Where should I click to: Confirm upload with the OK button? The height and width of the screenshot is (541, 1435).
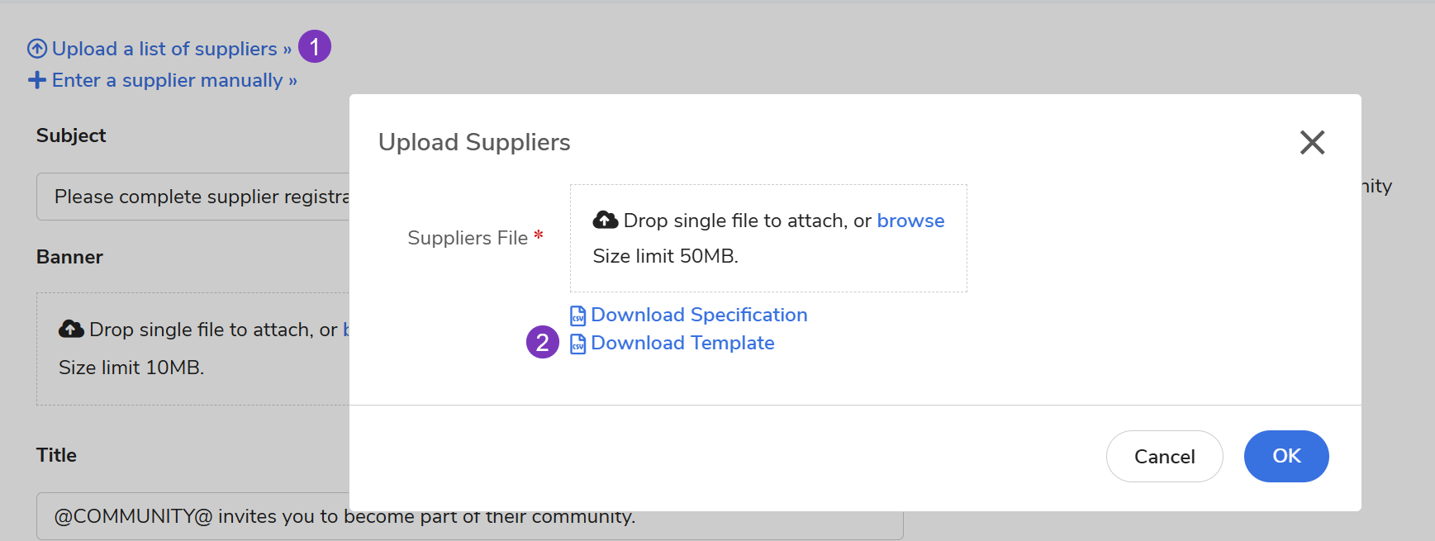[1286, 456]
